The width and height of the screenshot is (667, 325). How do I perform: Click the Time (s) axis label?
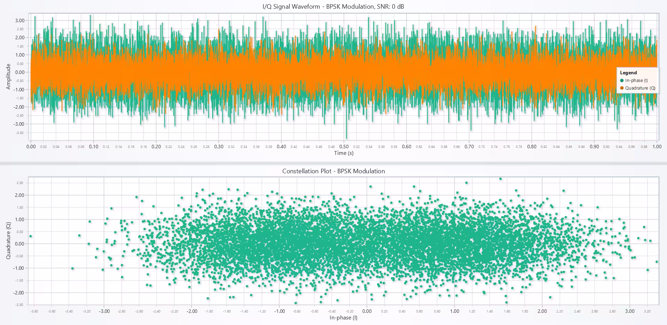pyautogui.click(x=344, y=153)
